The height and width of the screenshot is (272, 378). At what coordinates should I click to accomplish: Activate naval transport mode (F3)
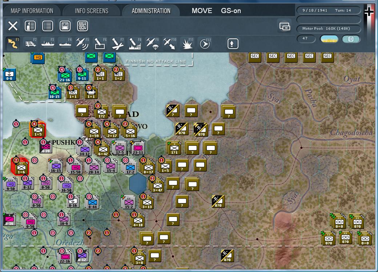[x=48, y=43]
